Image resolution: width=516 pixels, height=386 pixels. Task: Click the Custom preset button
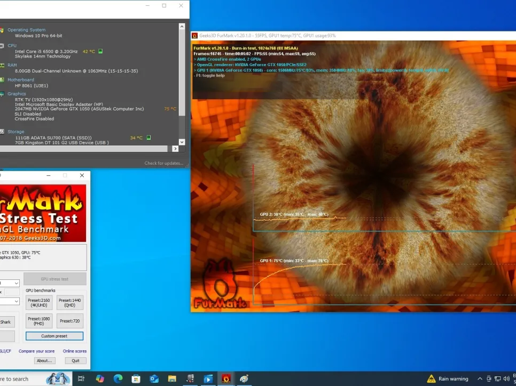pyautogui.click(x=54, y=336)
